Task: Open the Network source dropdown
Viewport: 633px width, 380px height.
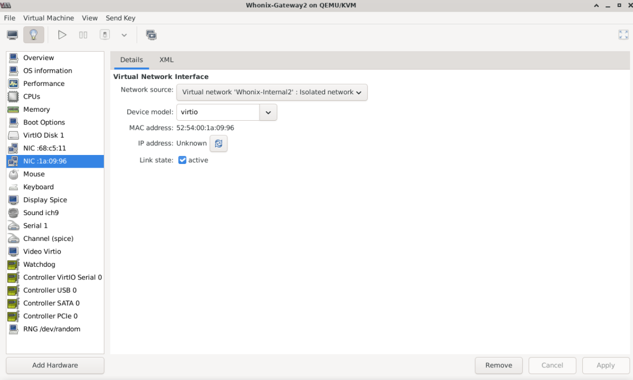Action: point(272,92)
